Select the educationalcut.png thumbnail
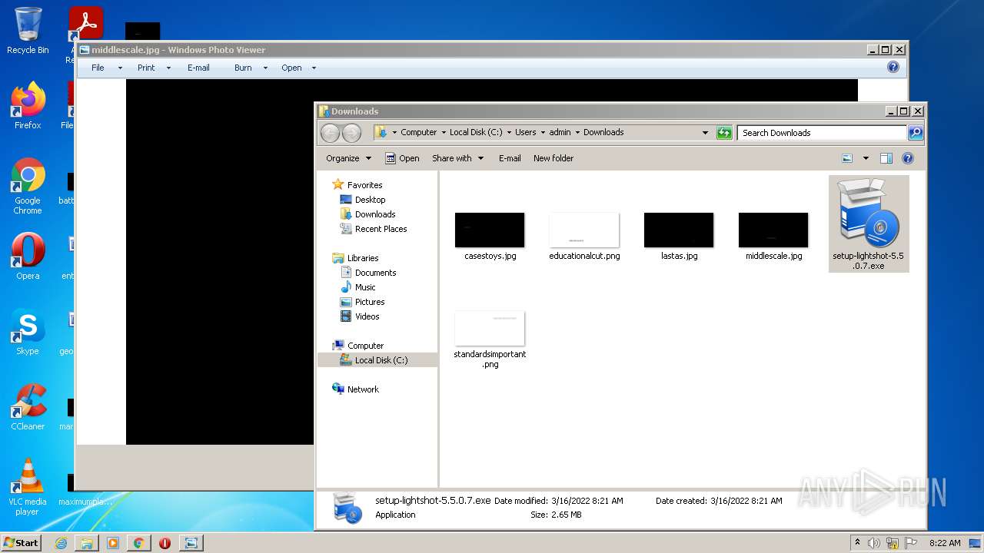The height and width of the screenshot is (553, 984). pyautogui.click(x=584, y=230)
